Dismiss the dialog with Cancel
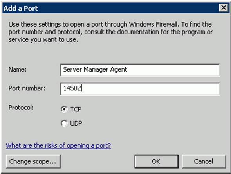The height and width of the screenshot is (174, 231). (204, 161)
